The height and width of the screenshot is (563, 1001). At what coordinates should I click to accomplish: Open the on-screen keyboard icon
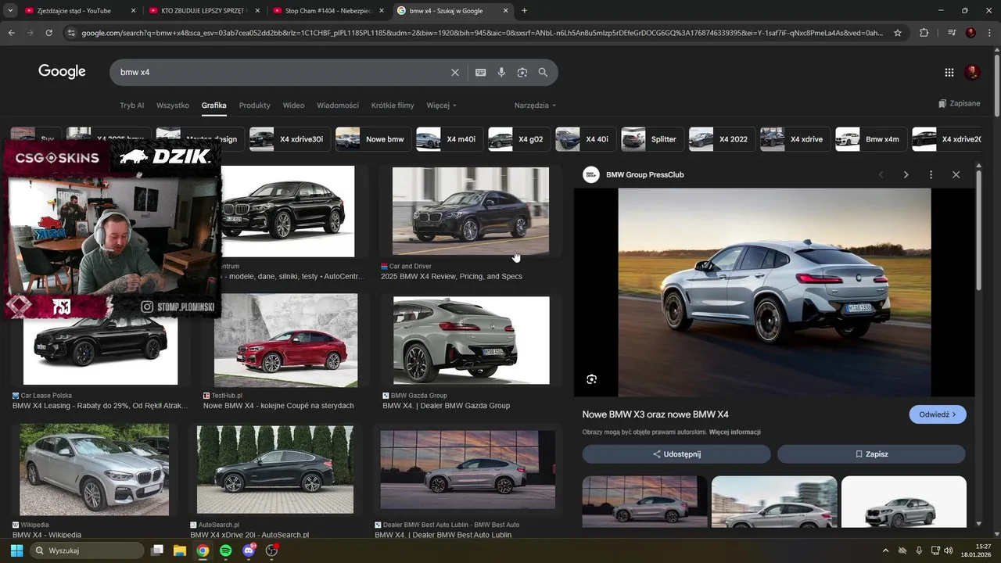[480, 72]
